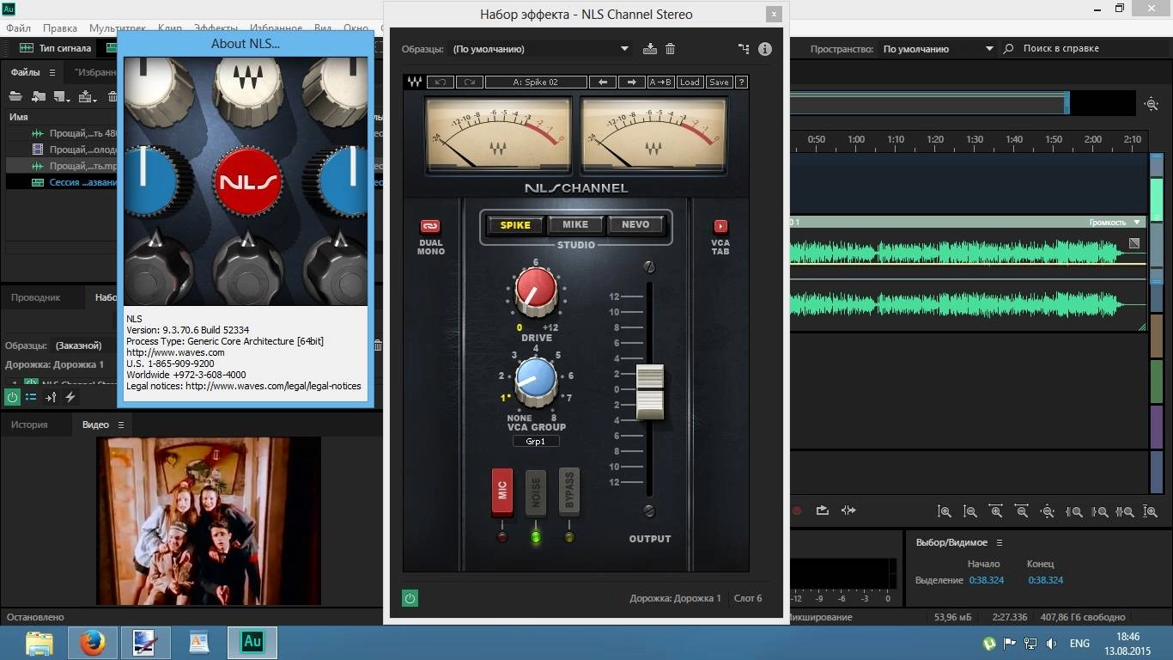Screen dimensions: 1173x660
Task: Redo change in NLS plugin toolbar
Action: (470, 82)
